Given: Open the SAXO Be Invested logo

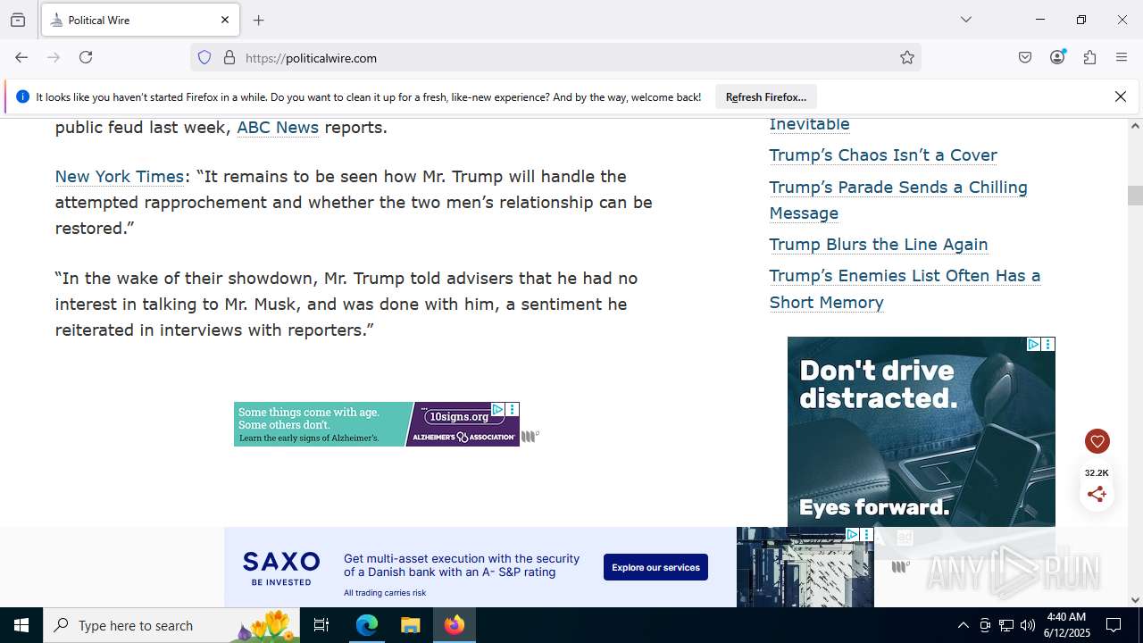Looking at the screenshot, I should [x=281, y=568].
